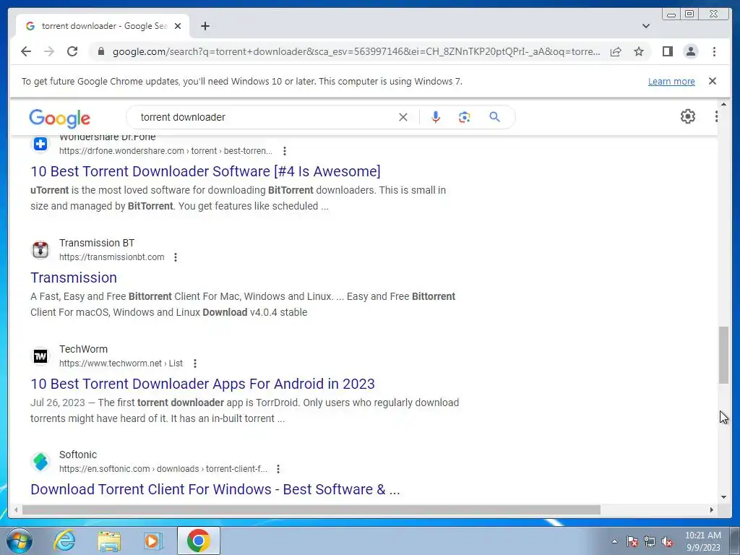Open TechWorm result options dots
This screenshot has width=740, height=555.
point(195,363)
